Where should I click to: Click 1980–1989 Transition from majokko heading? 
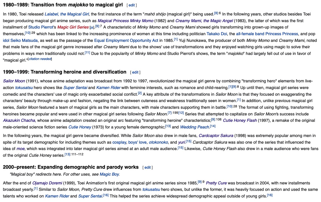click(63, 5)
